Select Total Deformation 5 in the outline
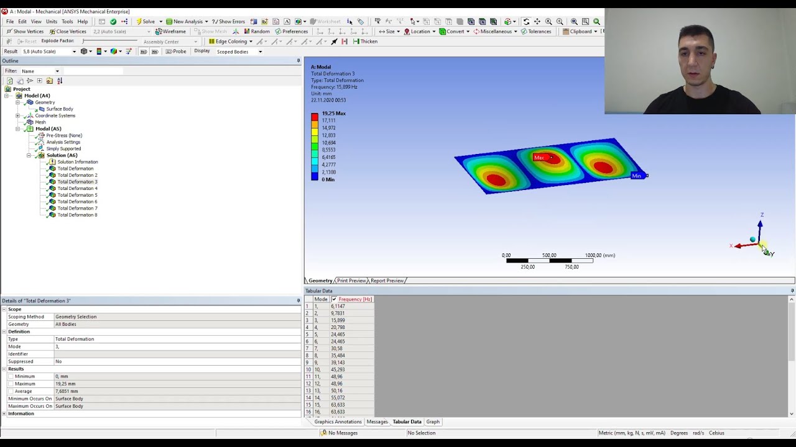 tap(77, 195)
